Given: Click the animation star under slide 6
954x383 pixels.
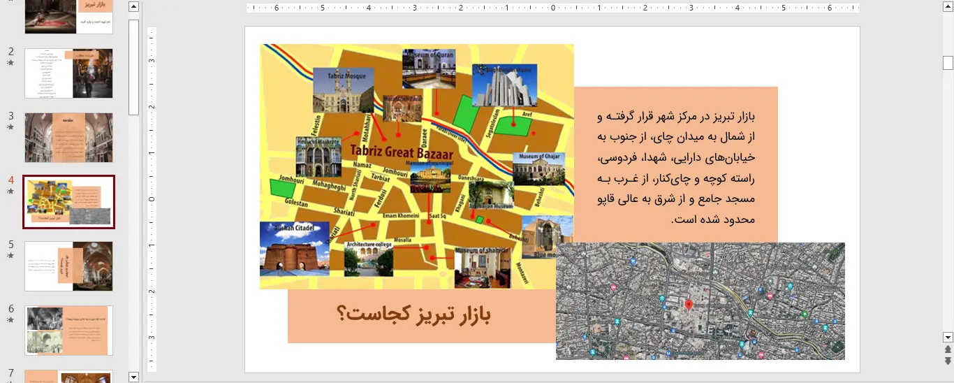Looking at the screenshot, I should (10, 319).
